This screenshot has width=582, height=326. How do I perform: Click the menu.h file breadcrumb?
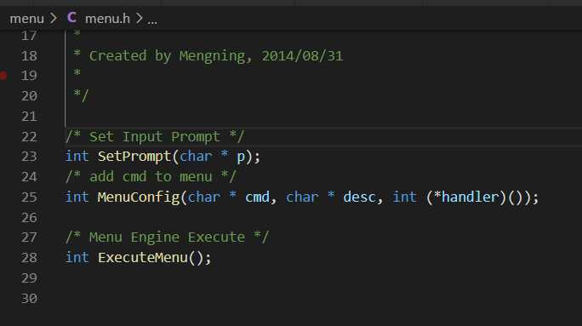(108, 18)
